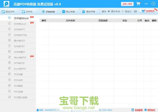Click the 清空列表 label

pos(91,12)
